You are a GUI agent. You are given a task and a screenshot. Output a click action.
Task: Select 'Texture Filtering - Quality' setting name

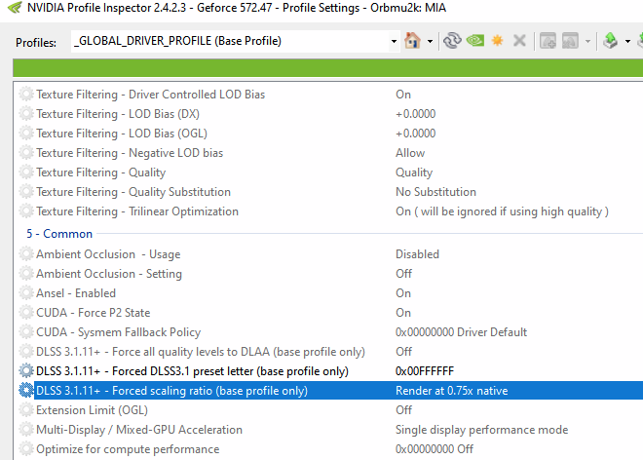point(101,172)
